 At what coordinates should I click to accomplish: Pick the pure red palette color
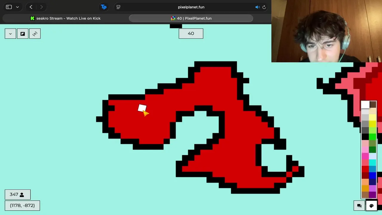[365, 169]
